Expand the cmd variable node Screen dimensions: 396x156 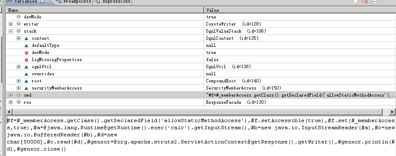[10, 95]
